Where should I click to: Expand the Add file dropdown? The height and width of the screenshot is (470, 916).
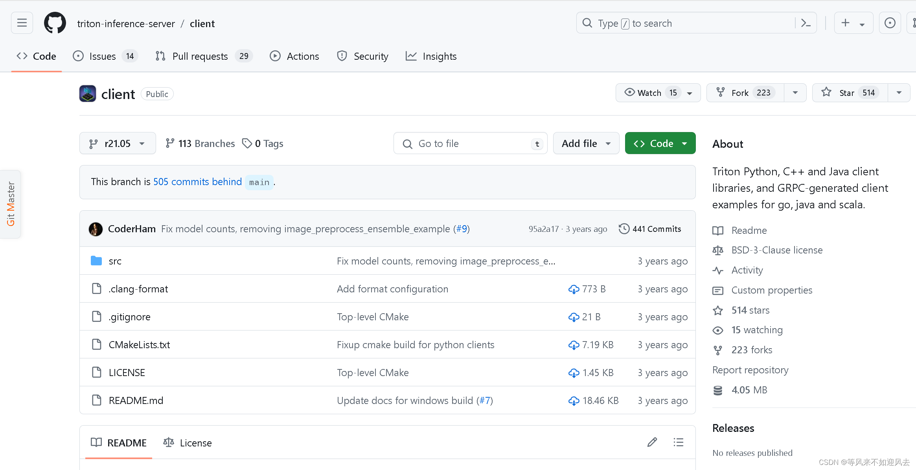click(586, 143)
